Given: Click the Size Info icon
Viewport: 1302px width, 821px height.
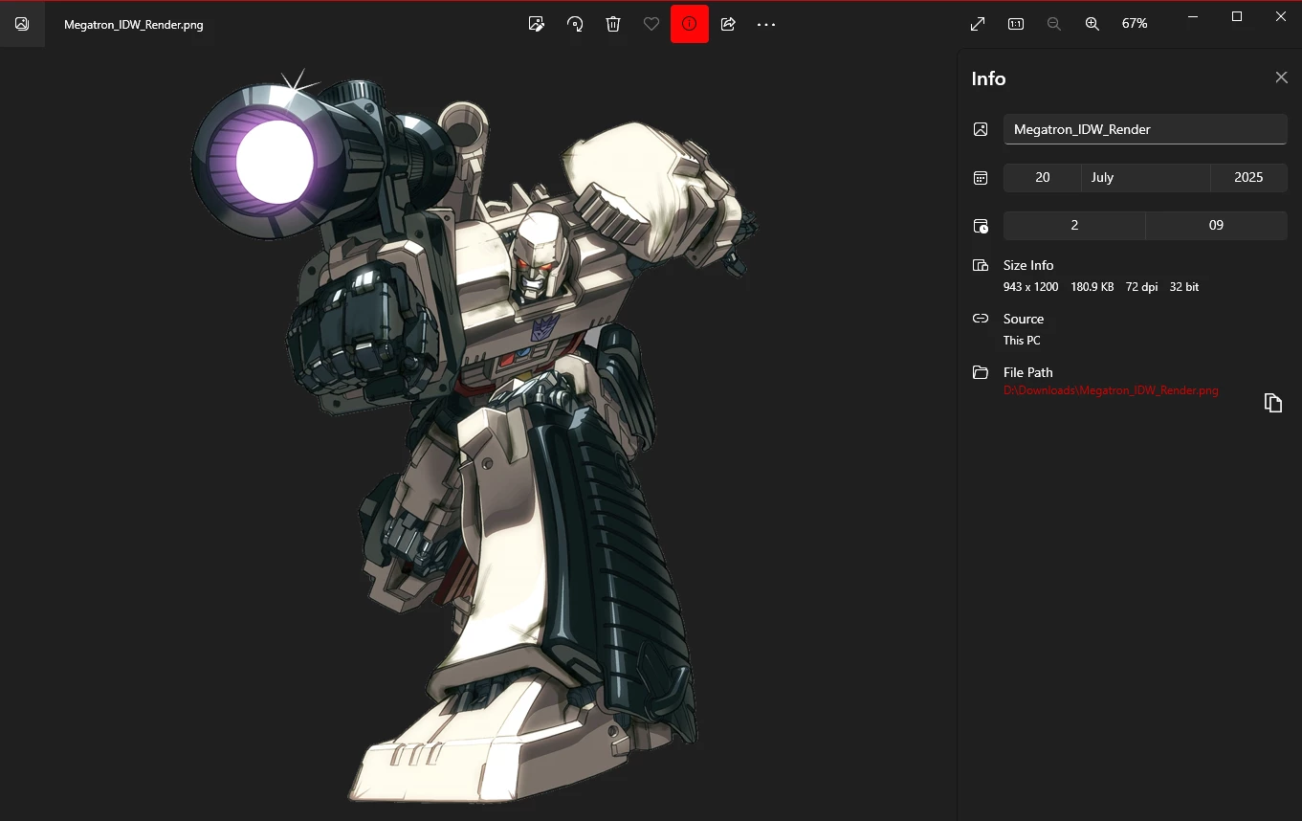Looking at the screenshot, I should click(981, 265).
